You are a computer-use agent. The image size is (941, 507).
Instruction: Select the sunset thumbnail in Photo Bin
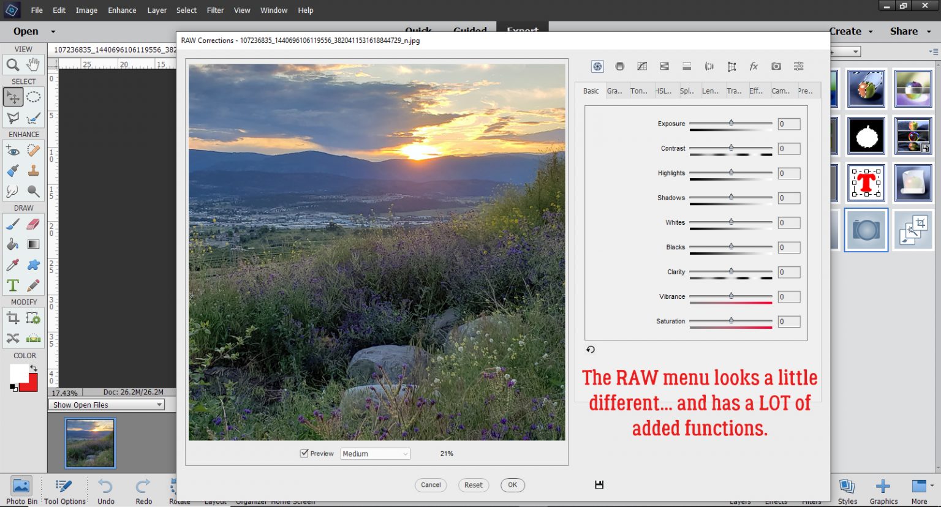[90, 442]
